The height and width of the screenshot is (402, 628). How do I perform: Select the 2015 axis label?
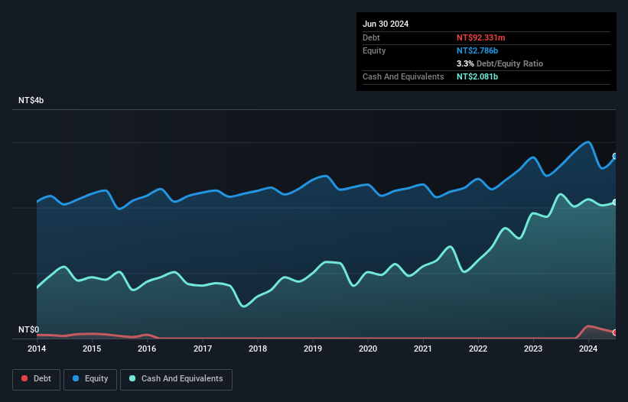pos(92,349)
